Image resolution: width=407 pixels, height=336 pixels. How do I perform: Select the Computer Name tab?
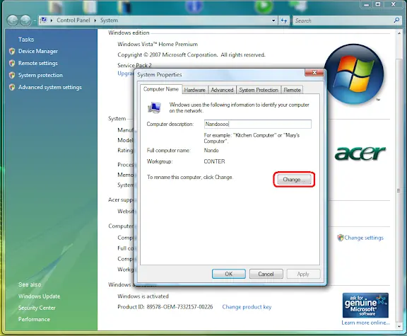(161, 89)
